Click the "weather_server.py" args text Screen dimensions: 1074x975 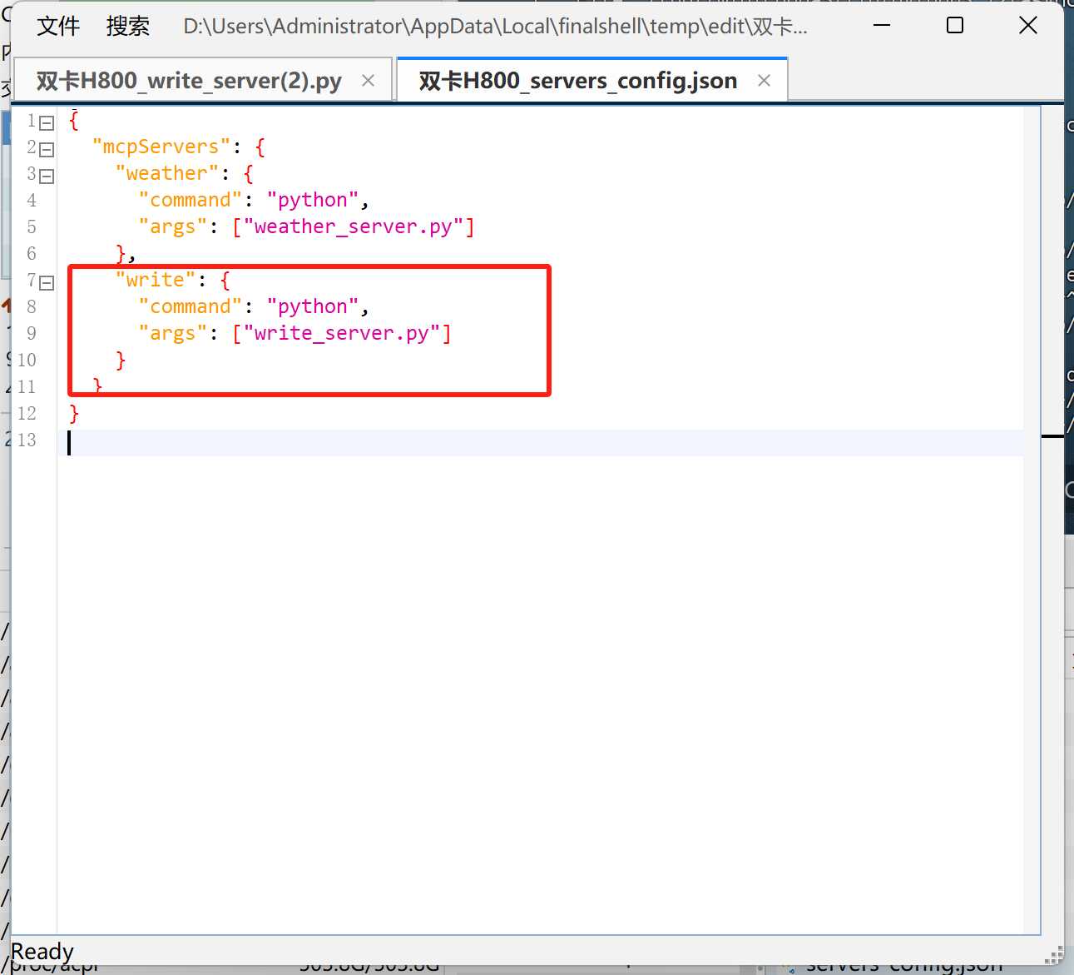pos(354,226)
